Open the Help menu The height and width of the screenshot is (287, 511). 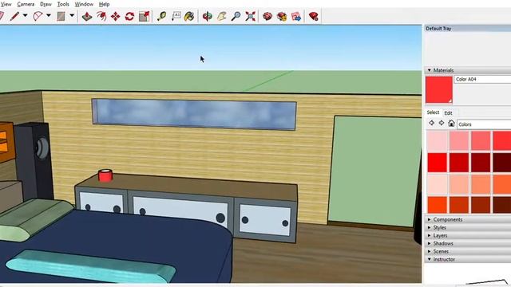click(104, 4)
